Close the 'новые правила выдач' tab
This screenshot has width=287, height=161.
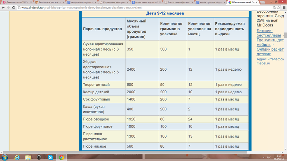pyautogui.click(x=224, y=2)
